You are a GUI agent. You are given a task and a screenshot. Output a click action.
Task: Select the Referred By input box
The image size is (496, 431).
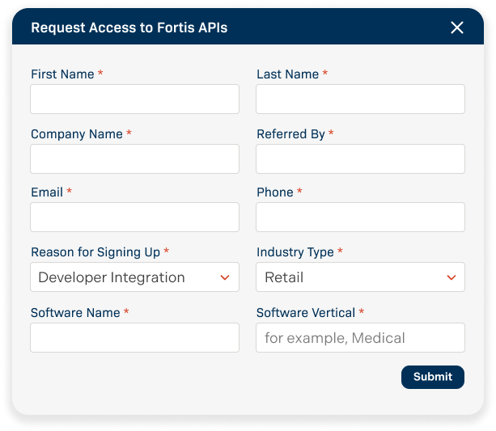click(360, 159)
